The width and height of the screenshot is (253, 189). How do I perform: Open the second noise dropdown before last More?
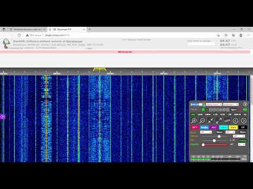click(x=230, y=132)
